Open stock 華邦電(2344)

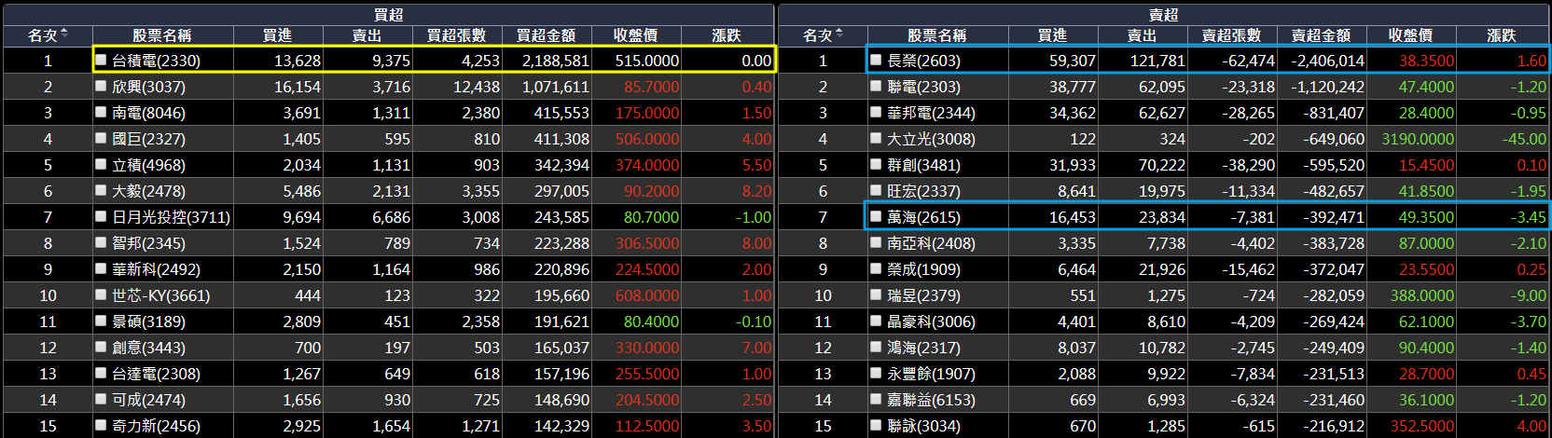pyautogui.click(x=931, y=113)
